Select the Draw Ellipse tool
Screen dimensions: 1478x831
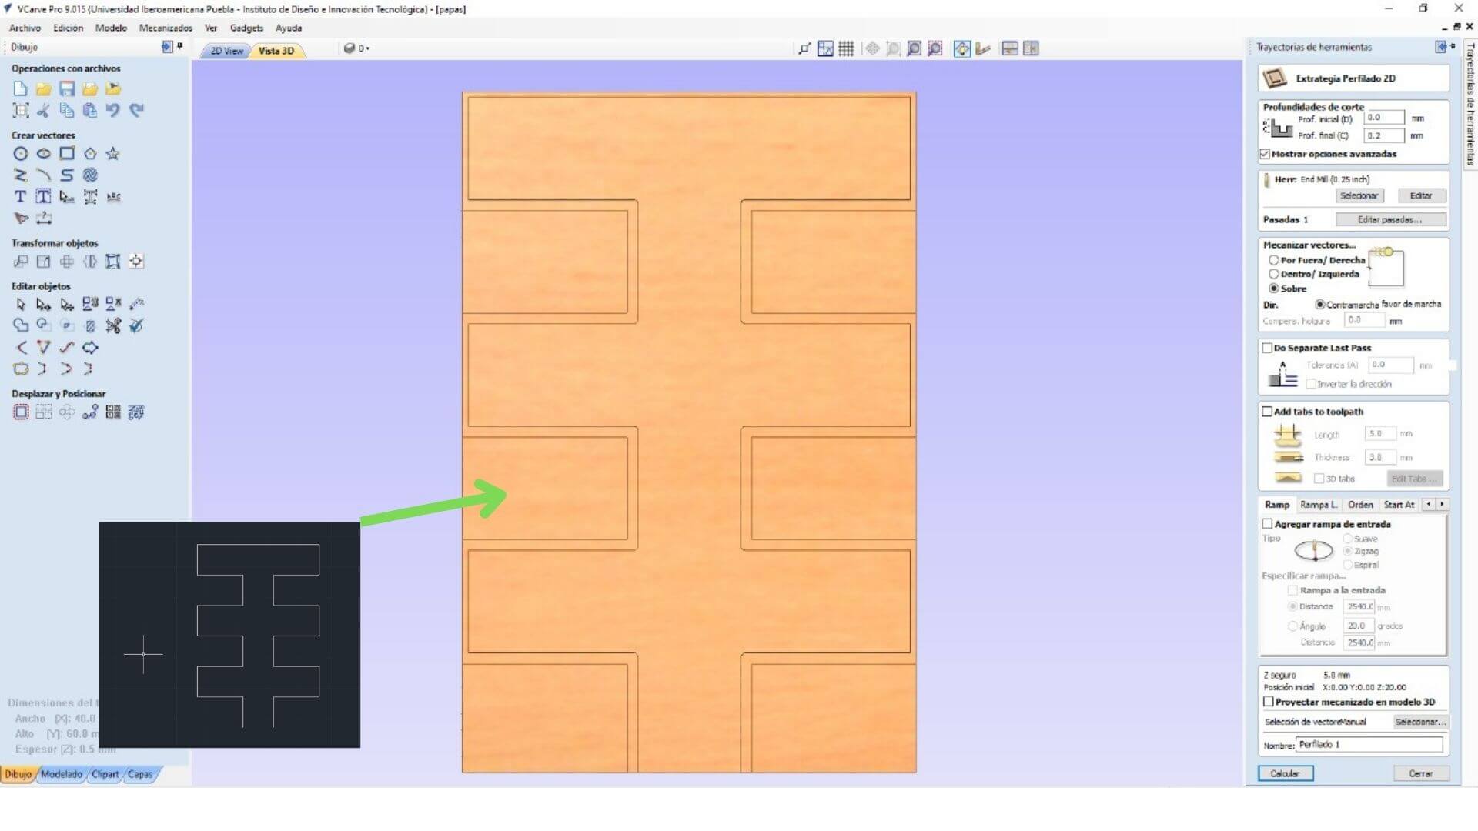click(x=44, y=154)
